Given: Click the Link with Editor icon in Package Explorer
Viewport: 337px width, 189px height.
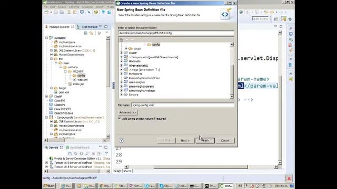Looking at the screenshot, I should coord(92,33).
